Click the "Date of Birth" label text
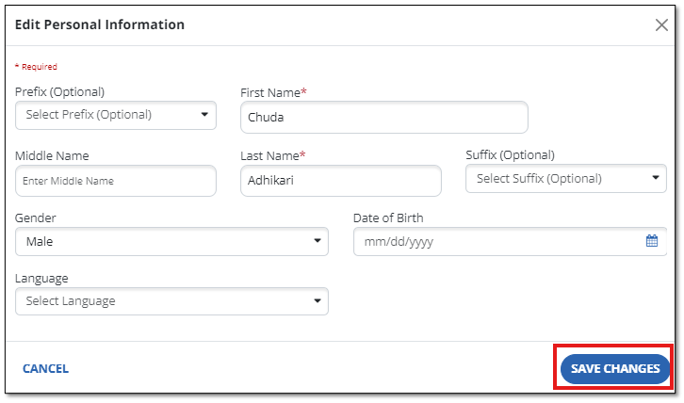The height and width of the screenshot is (403, 684). click(x=388, y=218)
